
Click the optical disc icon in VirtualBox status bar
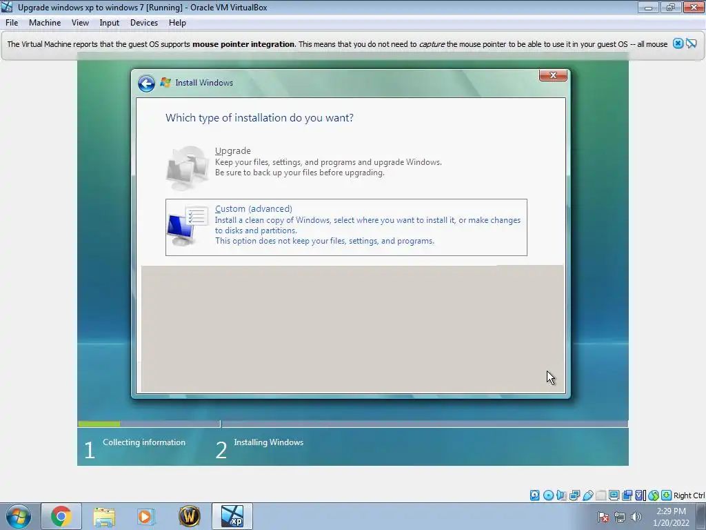(548, 495)
